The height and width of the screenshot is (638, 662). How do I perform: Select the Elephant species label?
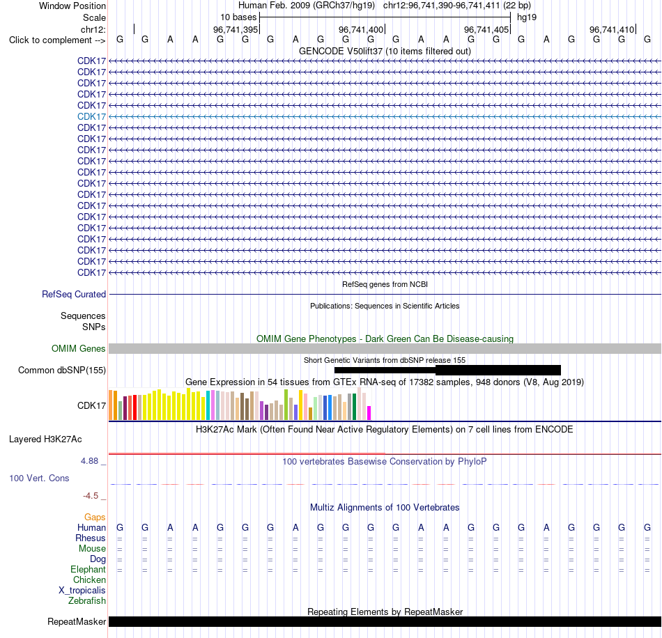(88, 569)
